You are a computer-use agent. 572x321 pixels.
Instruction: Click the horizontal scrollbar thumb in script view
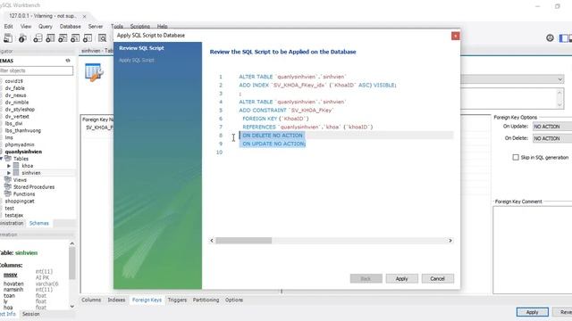coord(244,241)
